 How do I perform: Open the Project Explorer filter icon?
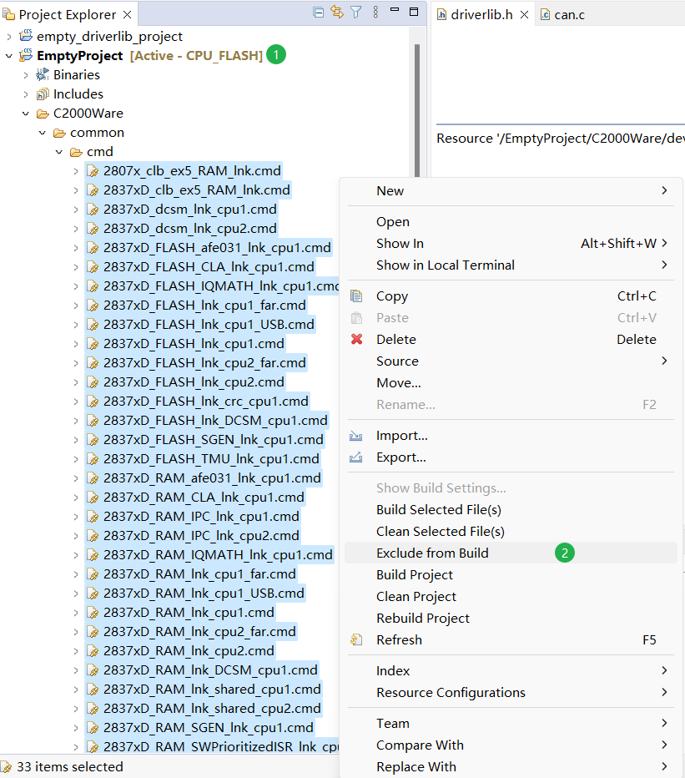coord(356,13)
